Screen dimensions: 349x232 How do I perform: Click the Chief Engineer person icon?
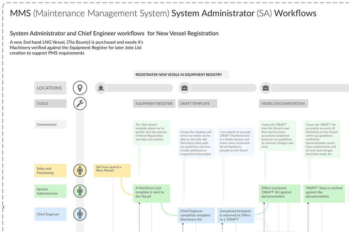80,214
